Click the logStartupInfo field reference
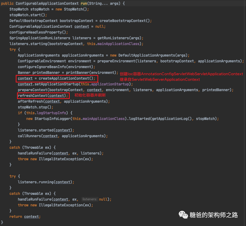246x226 pixels. point(51,113)
